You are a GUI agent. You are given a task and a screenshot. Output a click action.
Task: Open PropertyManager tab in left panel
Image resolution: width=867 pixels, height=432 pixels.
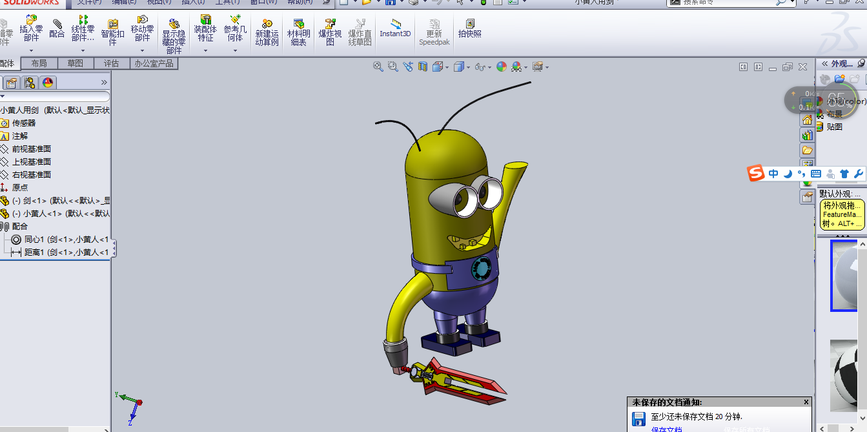pyautogui.click(x=12, y=83)
